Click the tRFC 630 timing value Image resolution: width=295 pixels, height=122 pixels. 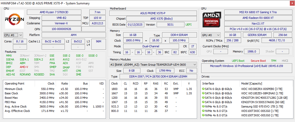pos(192,52)
